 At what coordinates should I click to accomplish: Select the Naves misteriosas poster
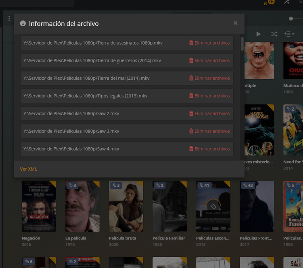click(x=259, y=130)
